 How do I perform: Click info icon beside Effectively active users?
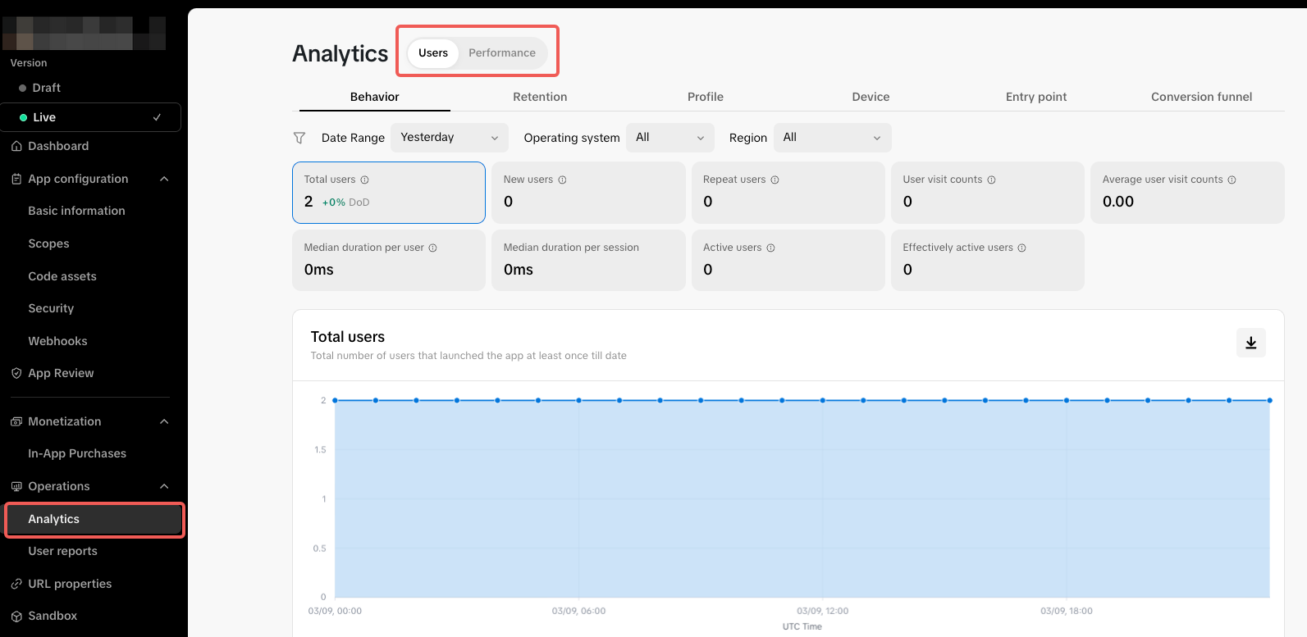click(1021, 248)
